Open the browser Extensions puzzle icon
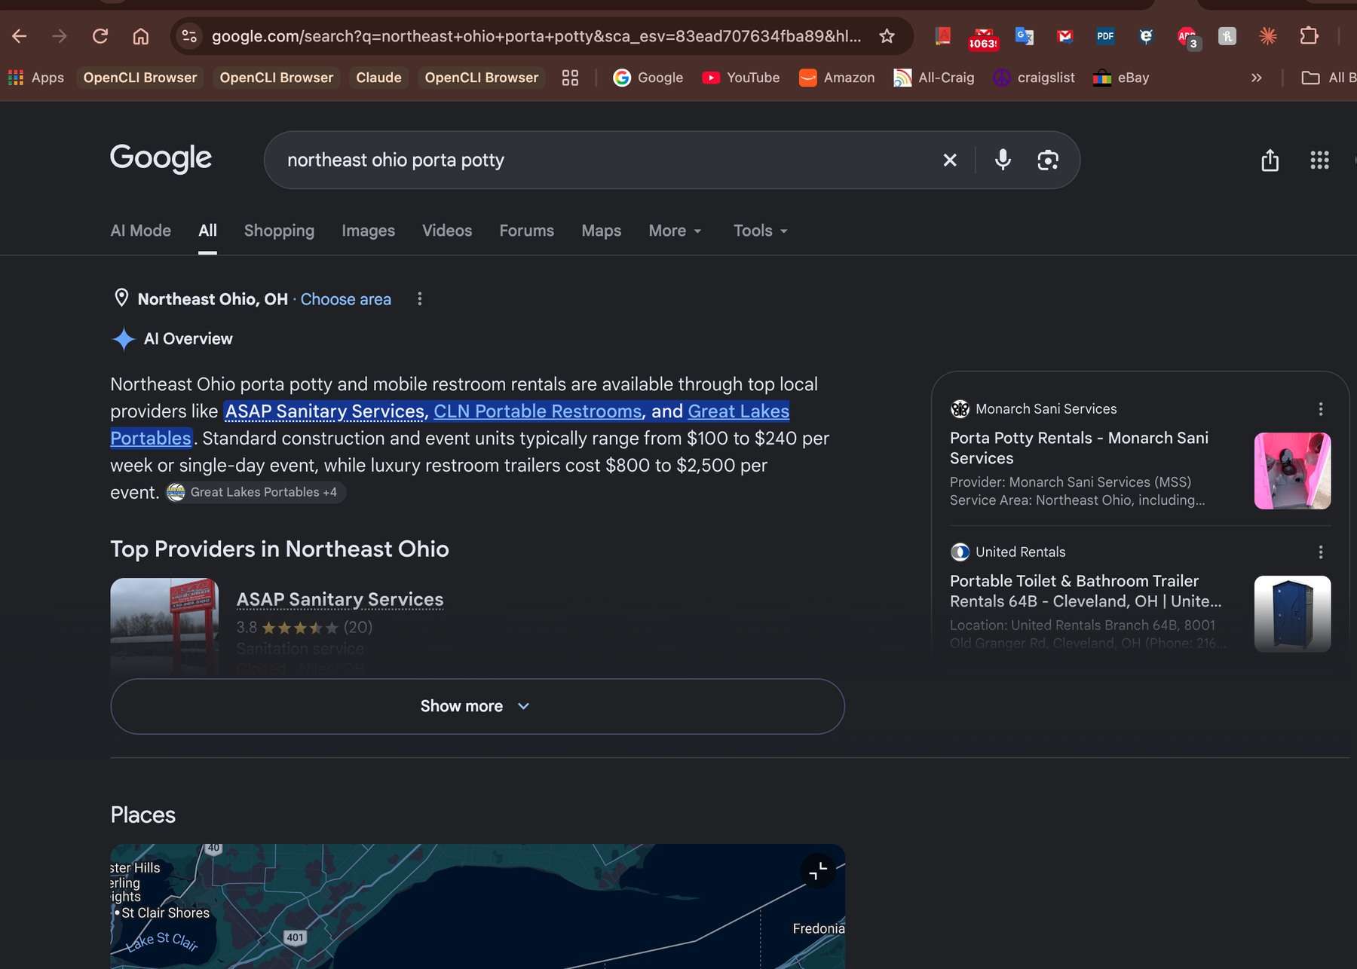This screenshot has width=1357, height=969. pos(1310,36)
